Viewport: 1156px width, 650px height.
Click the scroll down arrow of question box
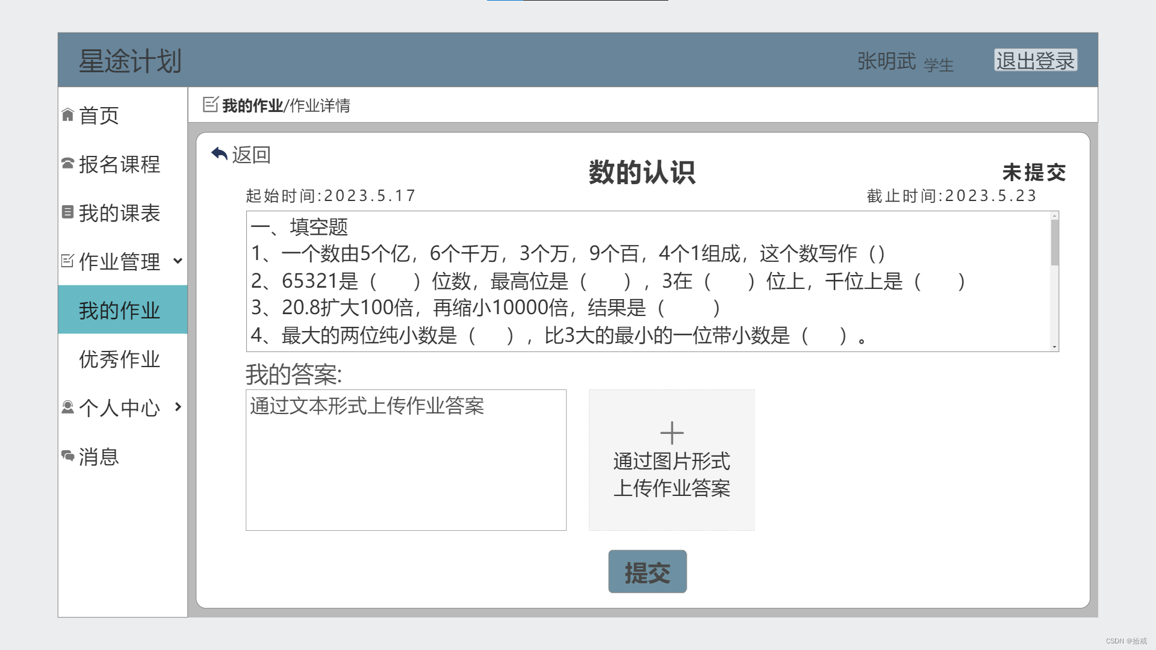pyautogui.click(x=1054, y=347)
